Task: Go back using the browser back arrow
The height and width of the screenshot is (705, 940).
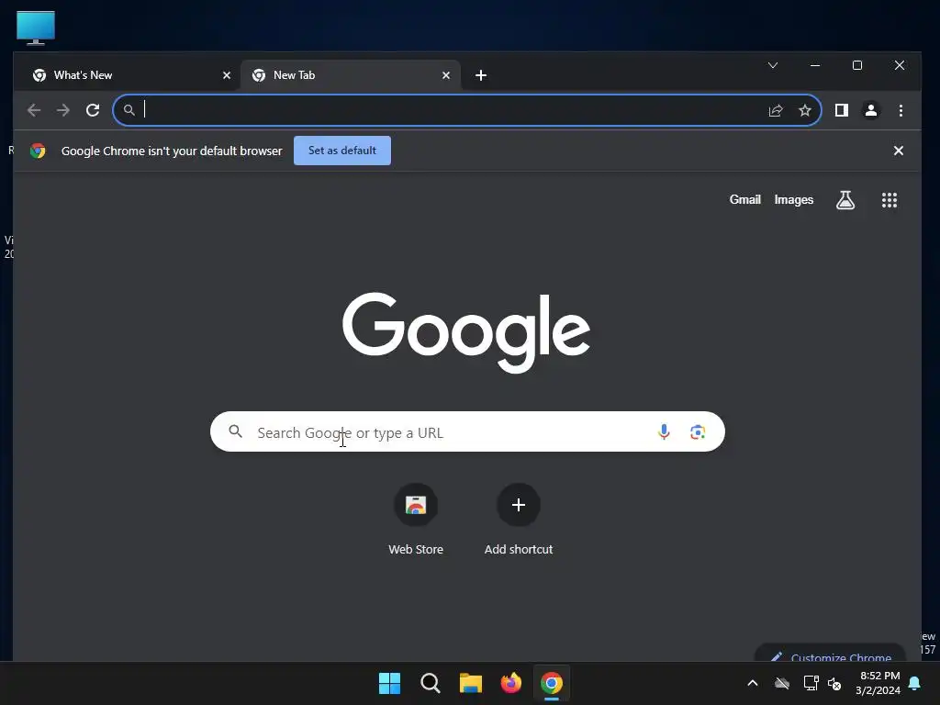Action: [34, 110]
